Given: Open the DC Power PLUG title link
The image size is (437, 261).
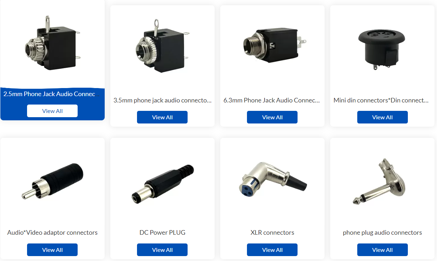Looking at the screenshot, I should (x=162, y=233).
